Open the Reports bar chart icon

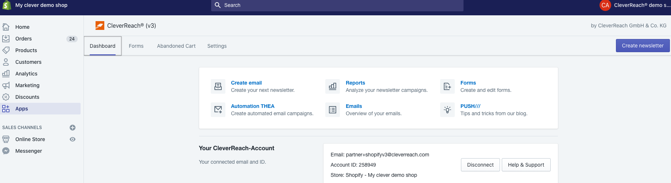click(333, 86)
